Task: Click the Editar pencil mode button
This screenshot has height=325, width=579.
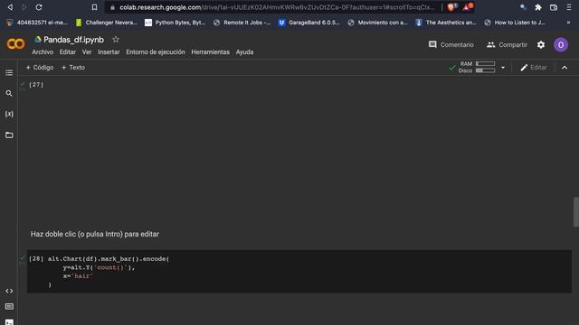Action: coord(534,68)
